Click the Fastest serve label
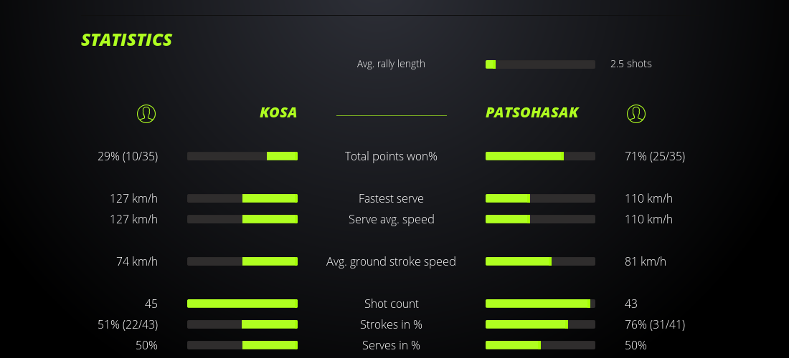The height and width of the screenshot is (358, 789). [391, 198]
